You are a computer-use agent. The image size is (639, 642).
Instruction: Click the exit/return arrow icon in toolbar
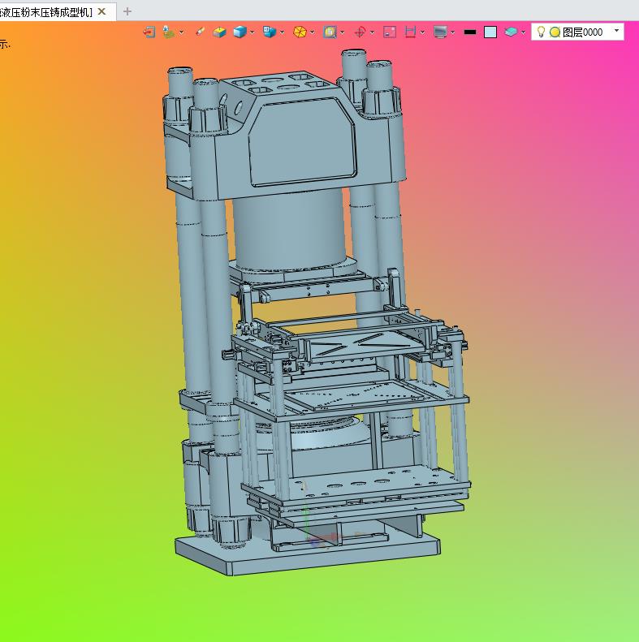pyautogui.click(x=149, y=32)
